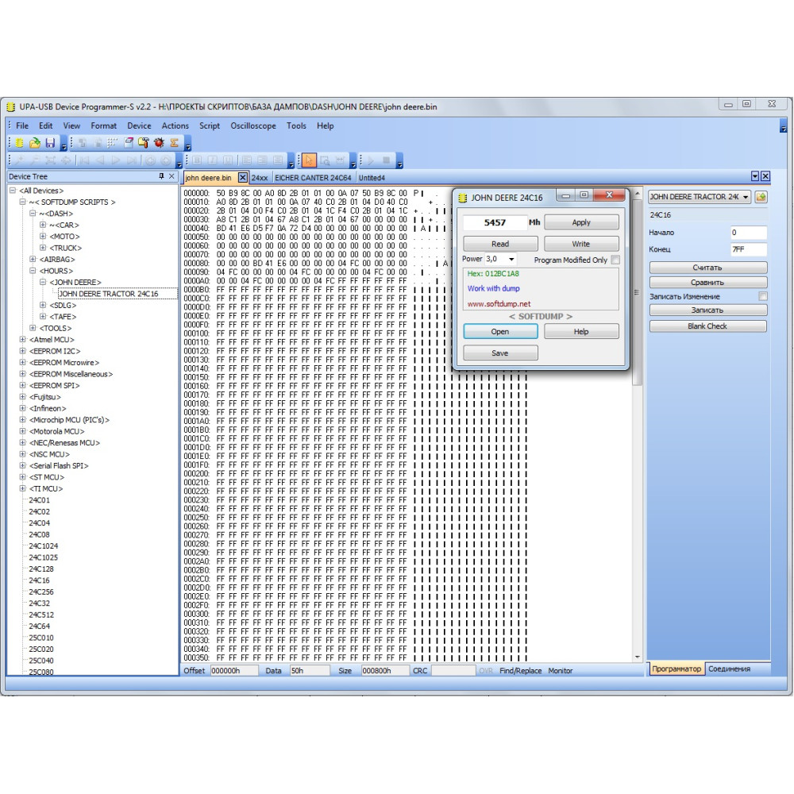Click the hex view vertical scrollbar down arrow
The height and width of the screenshot is (794, 794).
tap(637, 657)
